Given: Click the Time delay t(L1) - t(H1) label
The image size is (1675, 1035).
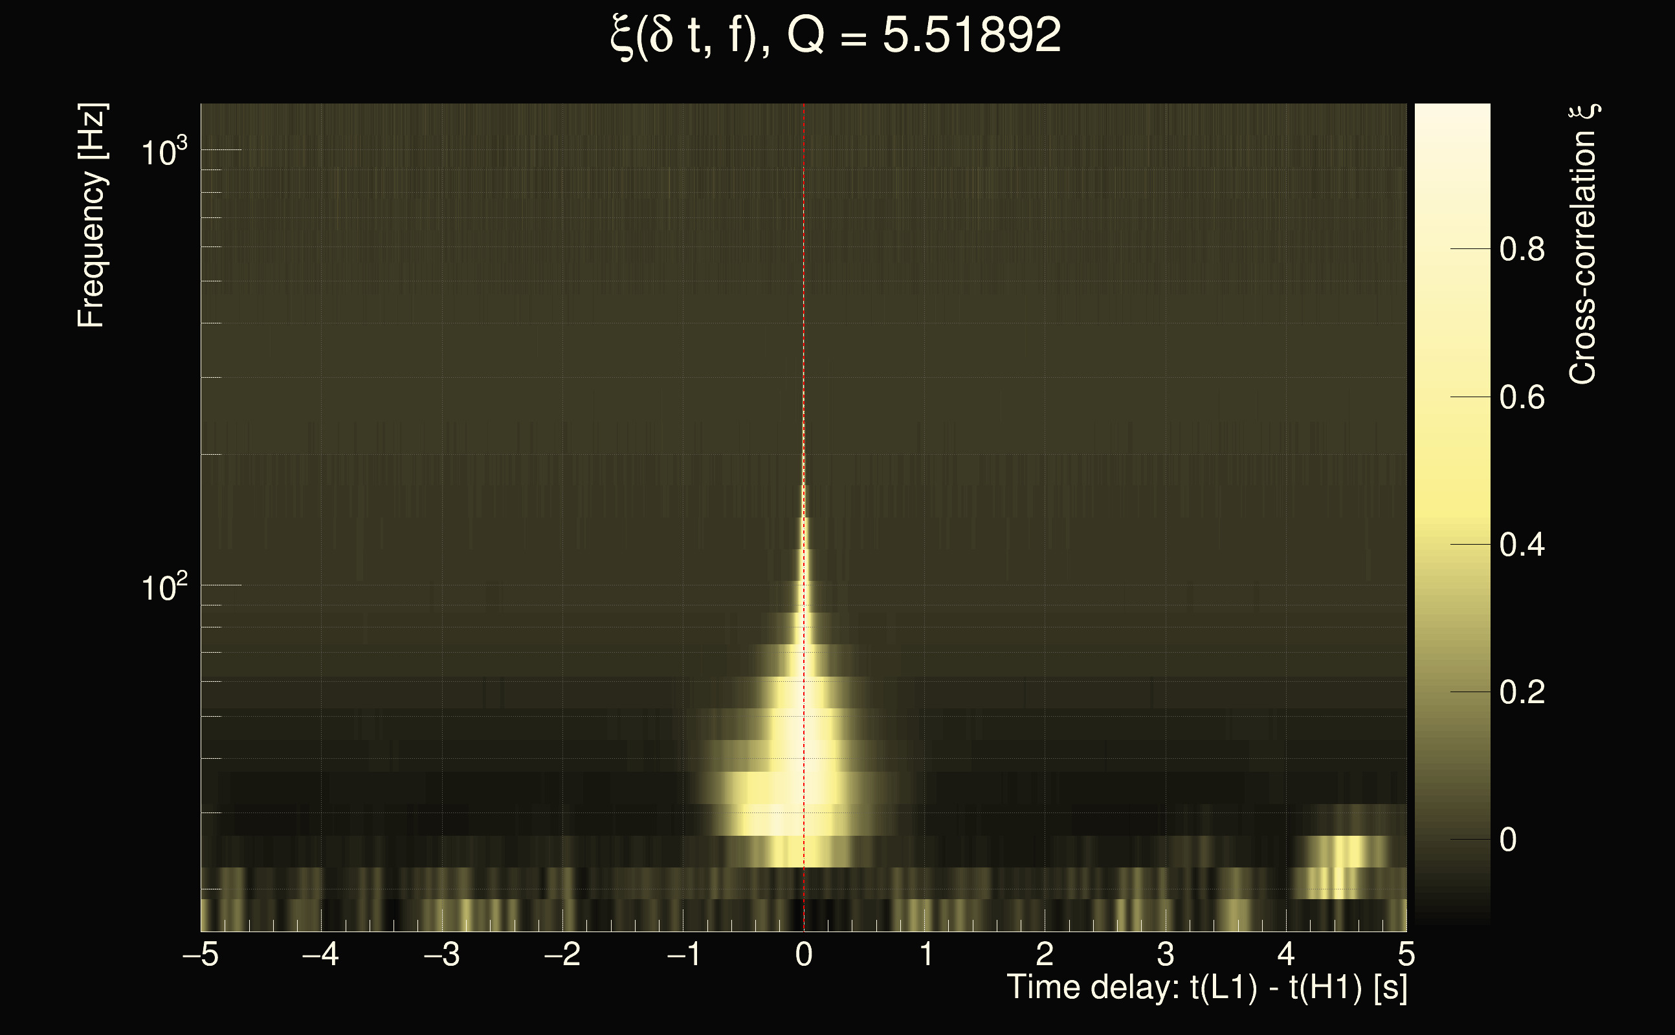Looking at the screenshot, I should 1206,988.
